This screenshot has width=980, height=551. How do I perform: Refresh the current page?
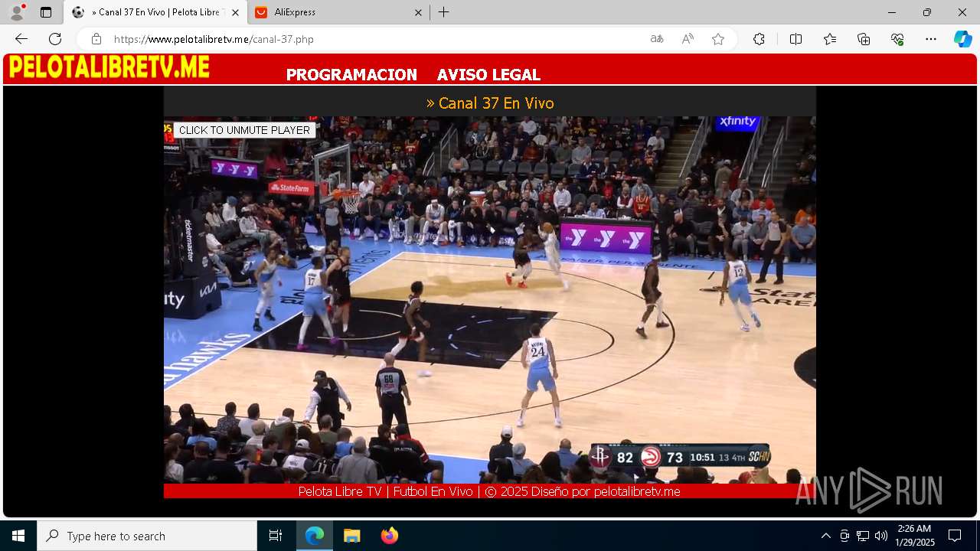55,39
